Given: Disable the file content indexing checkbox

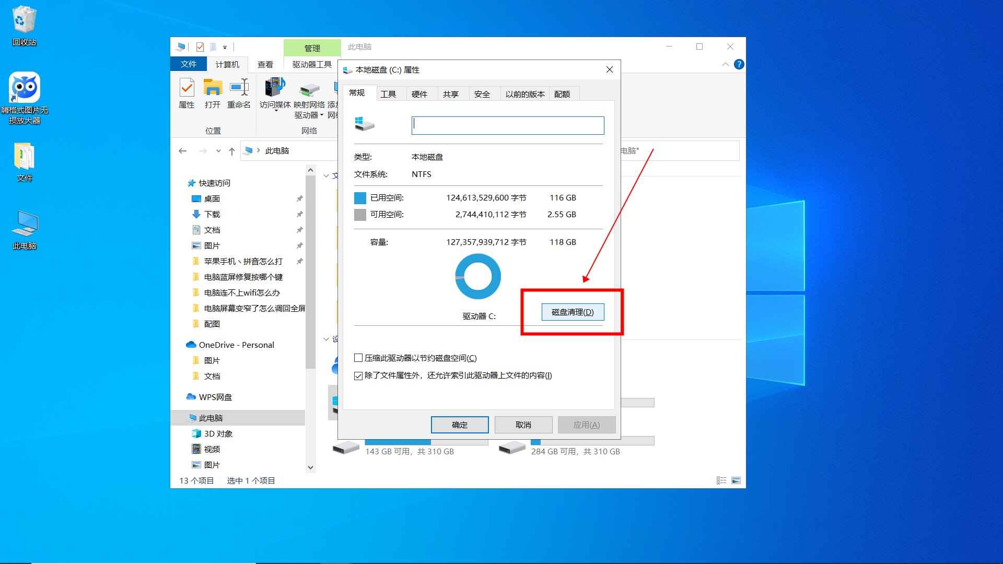Looking at the screenshot, I should coord(359,375).
